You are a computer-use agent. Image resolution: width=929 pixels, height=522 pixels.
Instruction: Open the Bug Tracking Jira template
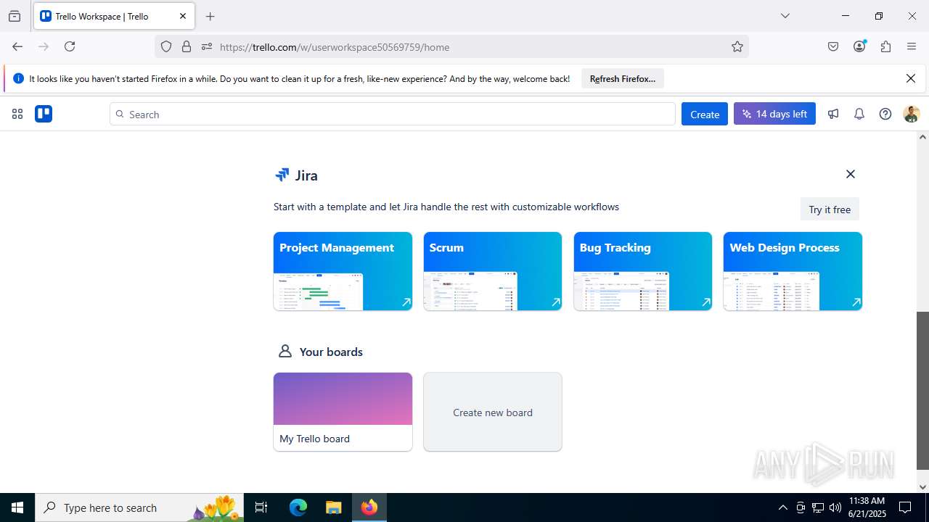pyautogui.click(x=643, y=271)
